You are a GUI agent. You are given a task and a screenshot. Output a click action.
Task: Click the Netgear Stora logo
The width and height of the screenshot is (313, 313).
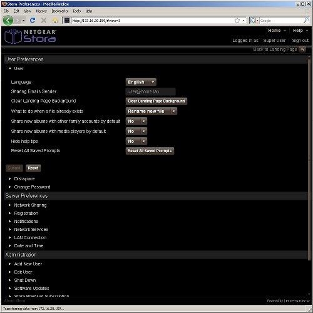point(31,36)
